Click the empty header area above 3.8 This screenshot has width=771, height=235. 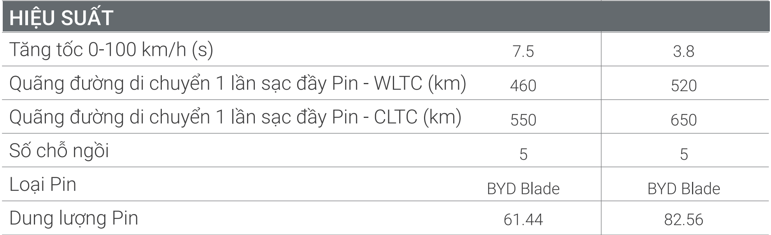point(683,17)
